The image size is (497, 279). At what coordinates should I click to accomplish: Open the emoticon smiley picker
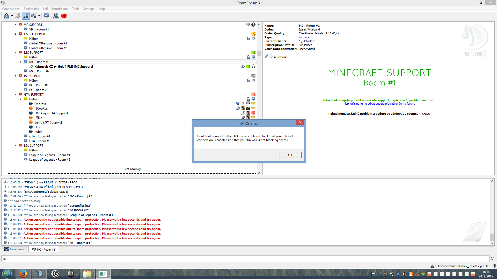point(492,259)
